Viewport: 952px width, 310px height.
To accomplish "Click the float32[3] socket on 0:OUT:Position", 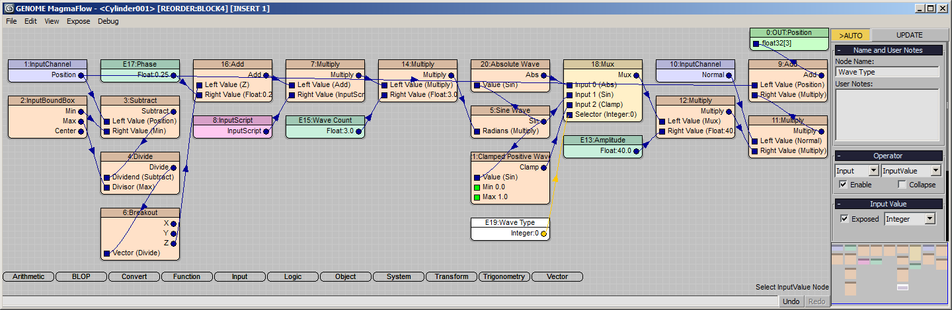I will (756, 44).
